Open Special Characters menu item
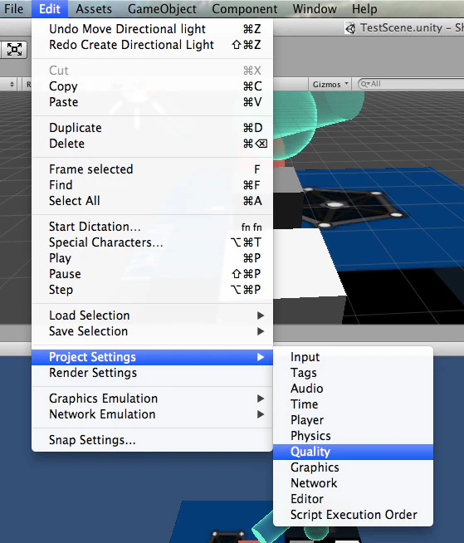The image size is (464, 543). [x=153, y=242]
